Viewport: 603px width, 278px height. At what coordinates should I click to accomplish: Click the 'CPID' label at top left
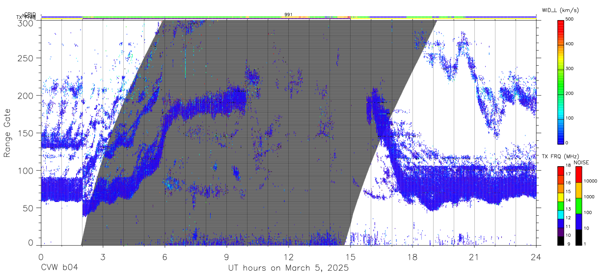click(29, 15)
